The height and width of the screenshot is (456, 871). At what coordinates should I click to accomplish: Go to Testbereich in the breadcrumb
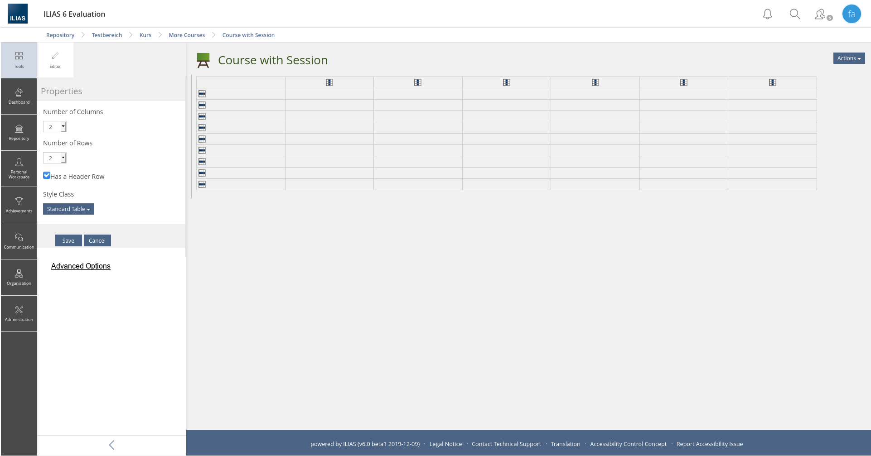click(x=107, y=35)
